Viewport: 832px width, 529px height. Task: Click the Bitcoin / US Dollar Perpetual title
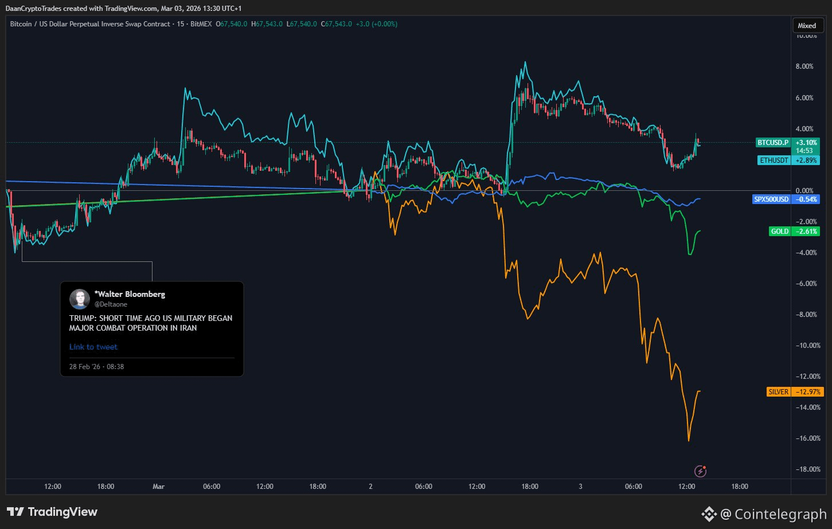[90, 24]
